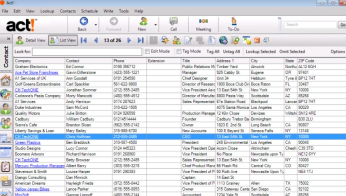Click into the Search field
The height and width of the screenshot is (196, 346).
click(x=310, y=24)
